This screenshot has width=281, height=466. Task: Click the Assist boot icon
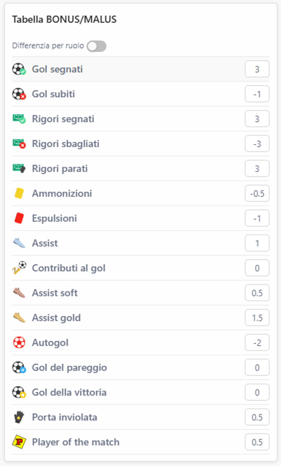[19, 243]
